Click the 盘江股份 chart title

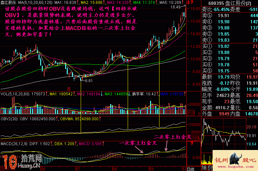8,3
